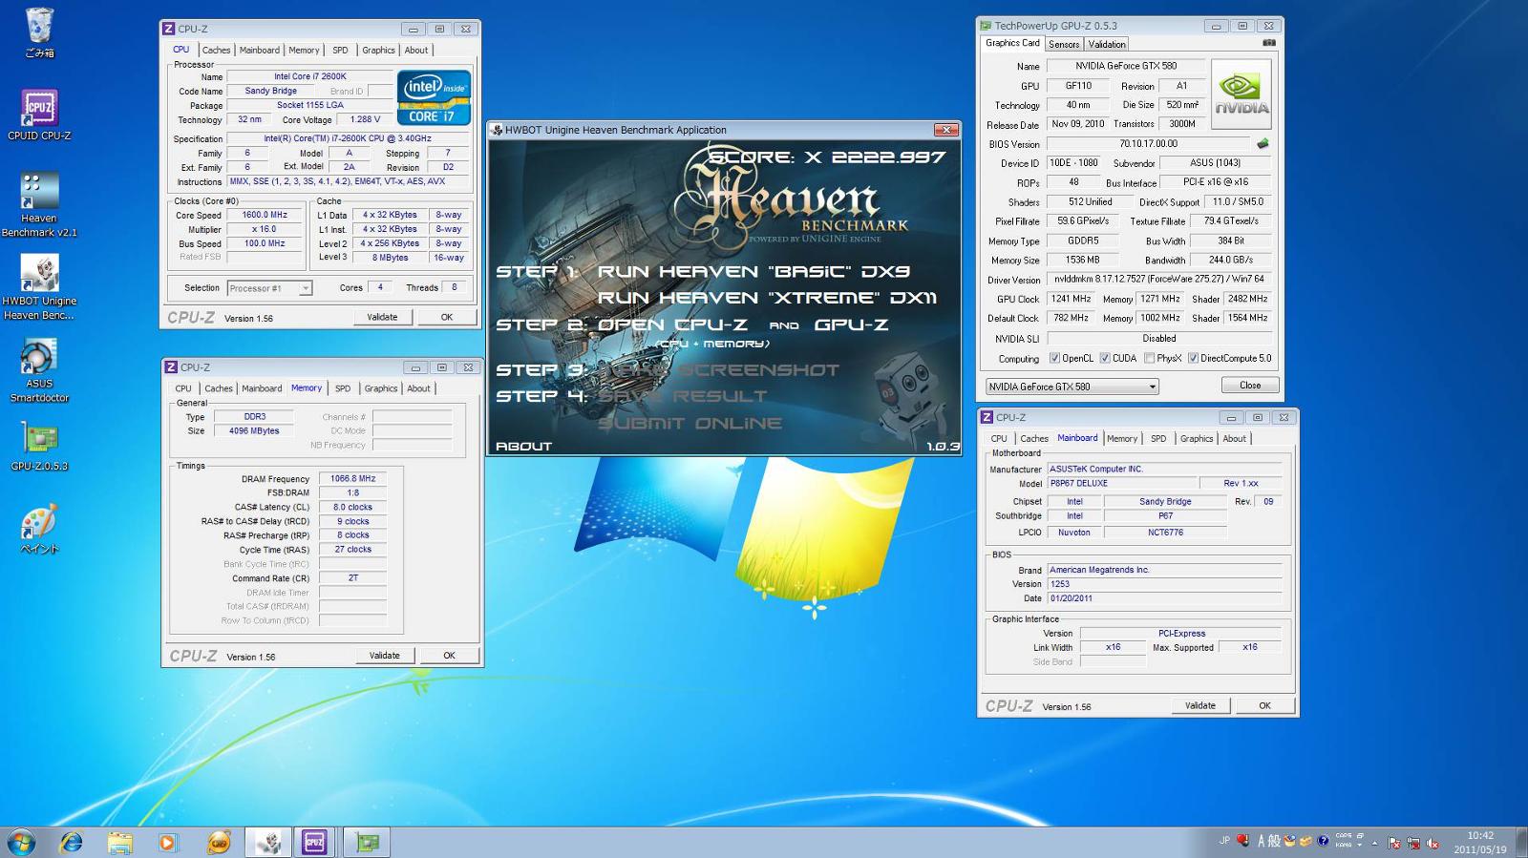Viewport: 1528px width, 858px height.
Task: Click the Show Desktop strip by the clock
Action: pos(1520,842)
